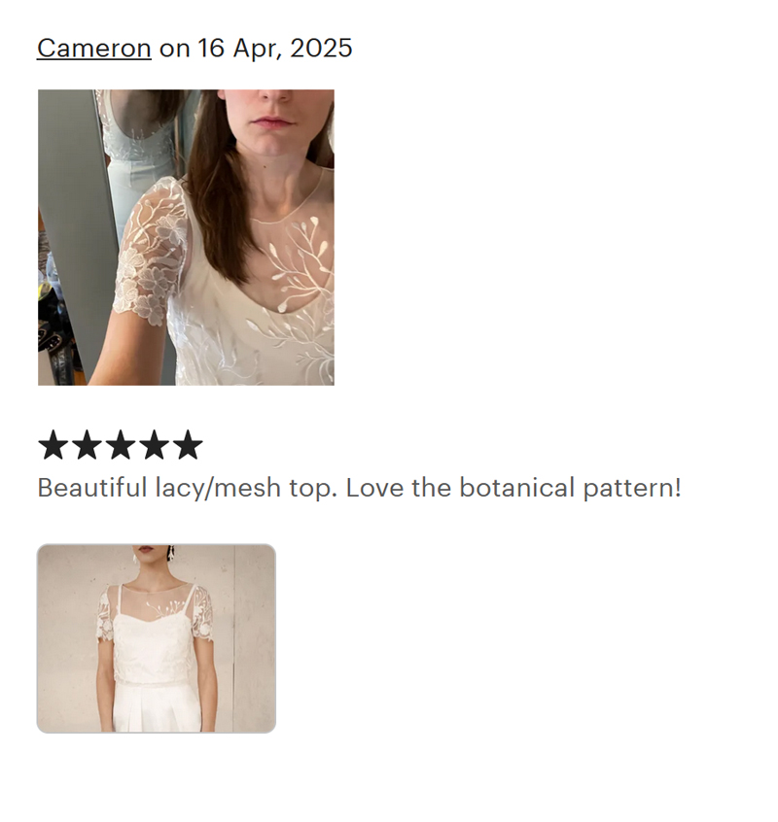
Task: Open the product listing thumbnail of the model
Action: (x=156, y=638)
